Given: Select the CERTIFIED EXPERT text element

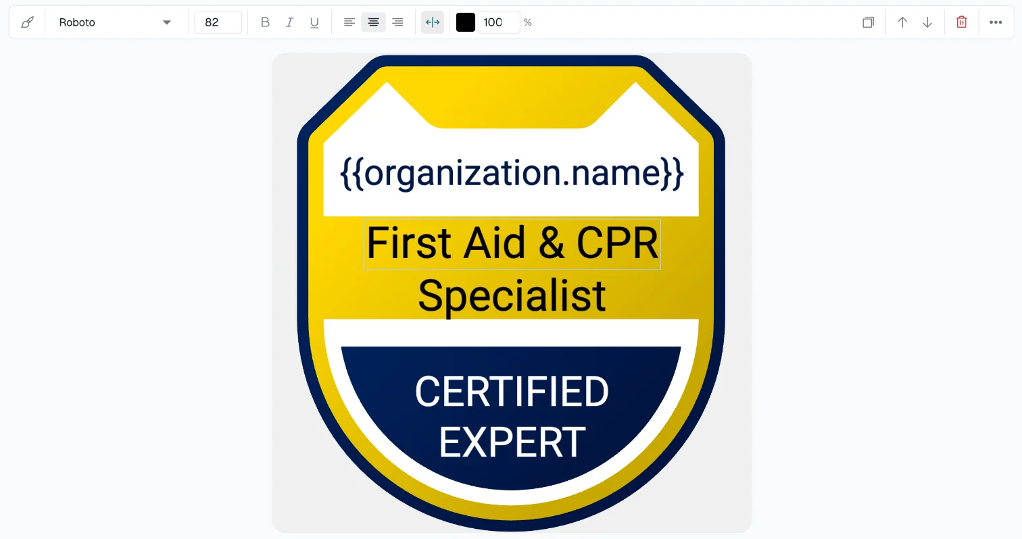Looking at the screenshot, I should click(x=512, y=417).
